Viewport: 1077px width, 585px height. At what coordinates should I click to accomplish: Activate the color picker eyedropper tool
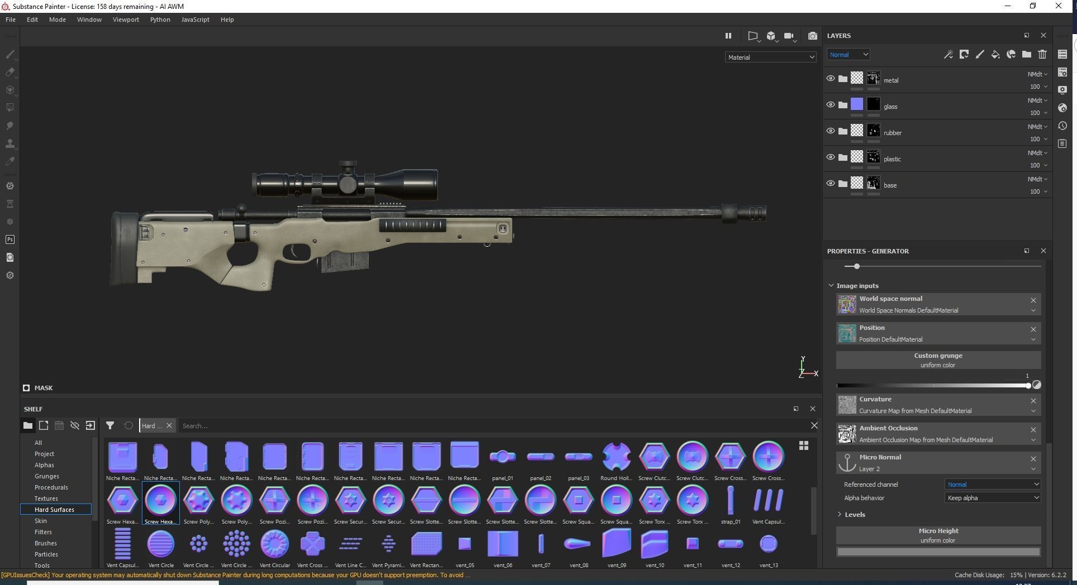10,162
